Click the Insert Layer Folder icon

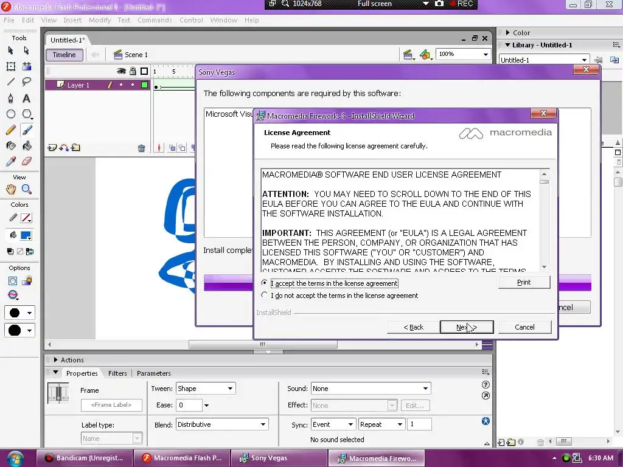pos(75,148)
